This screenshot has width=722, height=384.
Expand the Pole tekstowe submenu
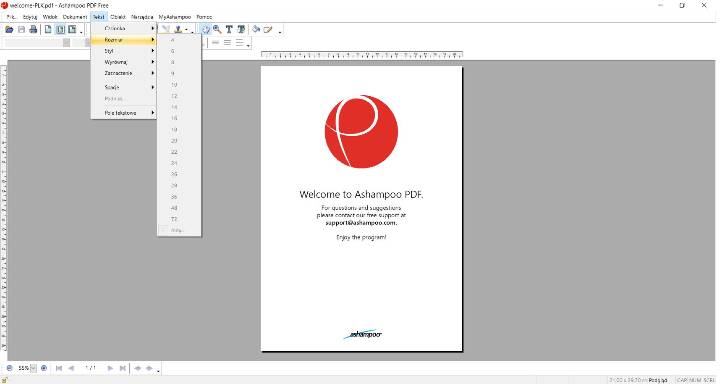(123, 113)
